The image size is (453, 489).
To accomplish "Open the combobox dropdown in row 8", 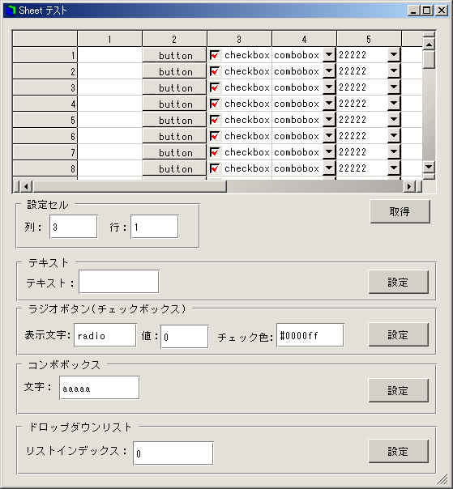I will click(x=329, y=168).
